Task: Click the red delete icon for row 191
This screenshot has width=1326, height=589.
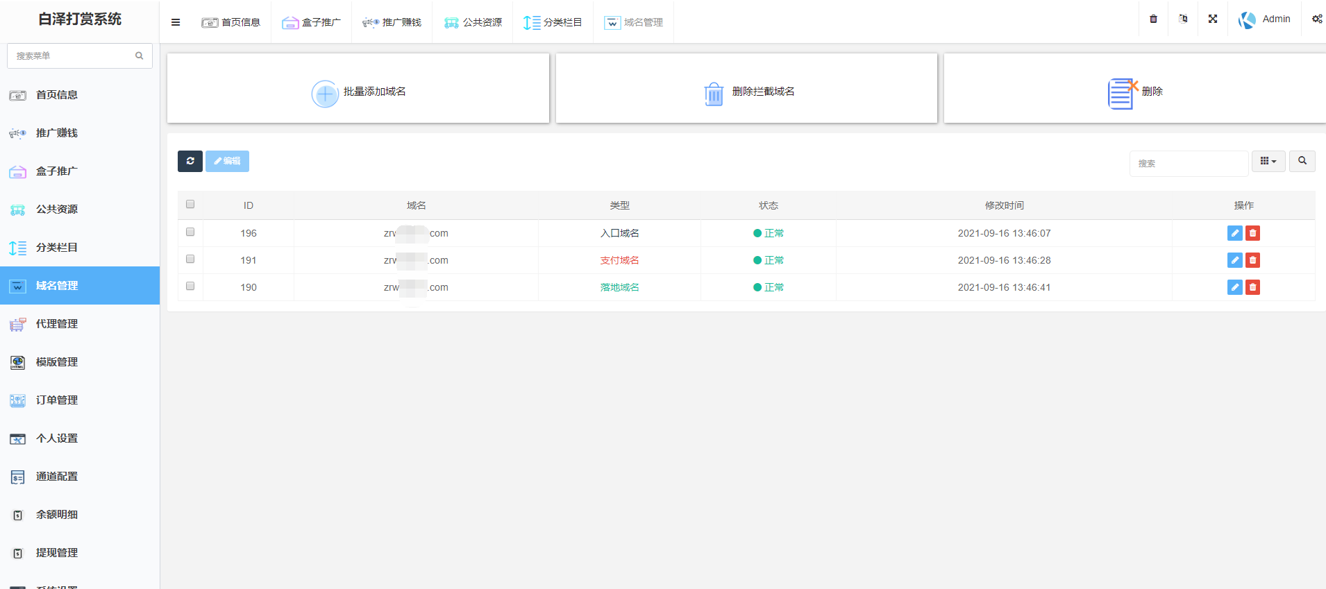Action: 1252,260
